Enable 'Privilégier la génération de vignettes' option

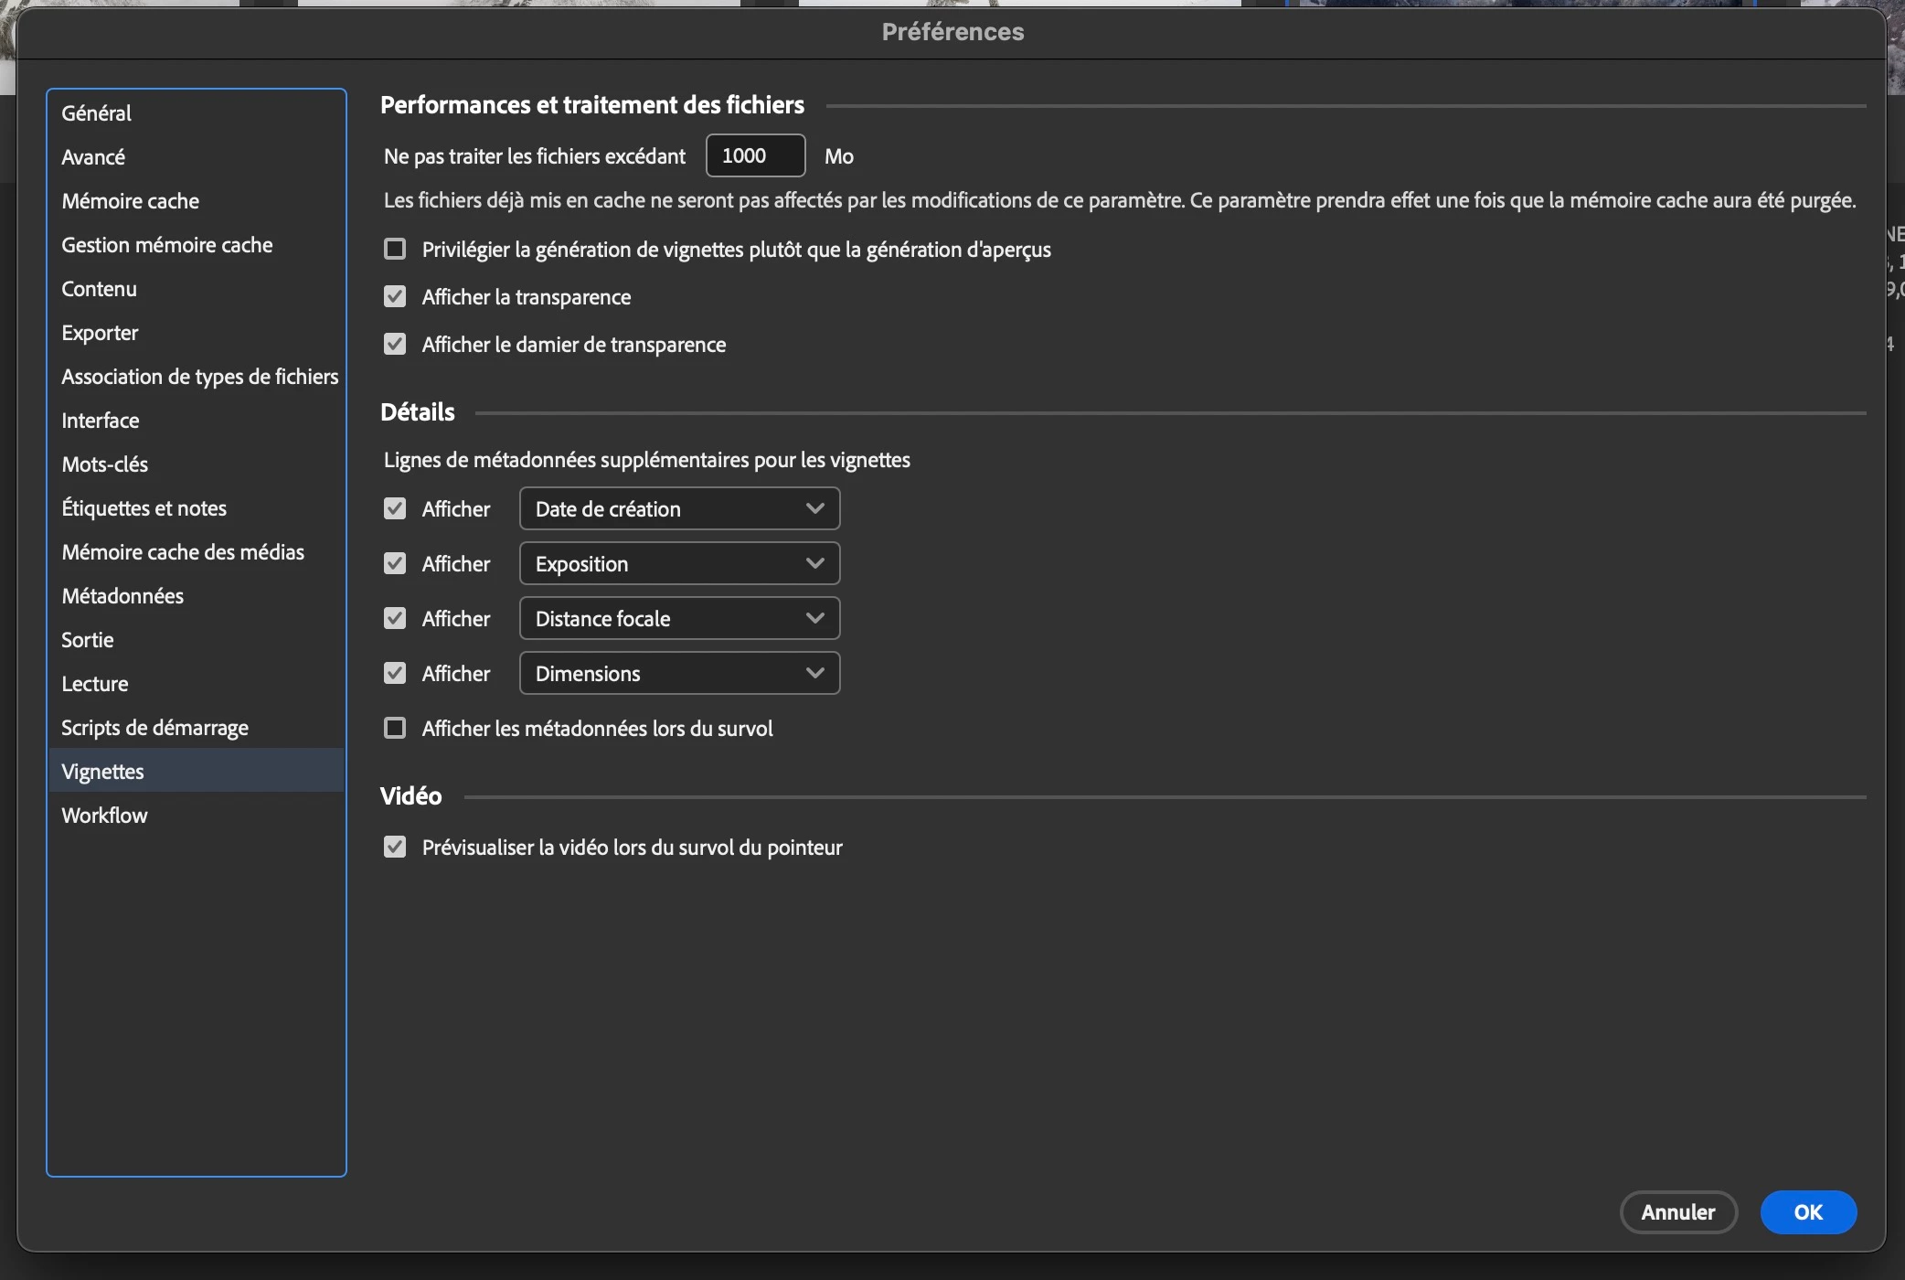click(x=395, y=250)
